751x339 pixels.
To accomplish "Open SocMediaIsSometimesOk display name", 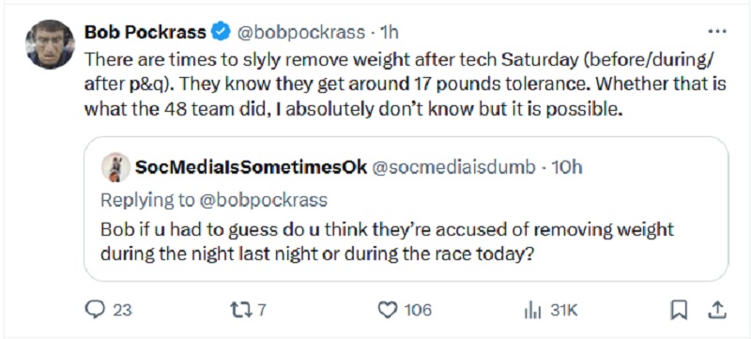I will 251,167.
